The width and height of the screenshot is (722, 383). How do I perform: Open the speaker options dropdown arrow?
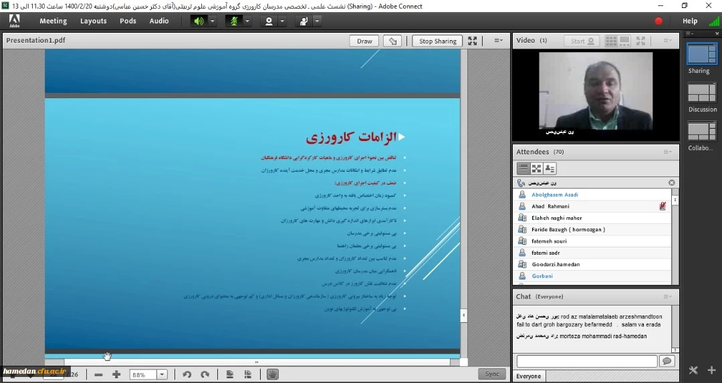tap(213, 21)
